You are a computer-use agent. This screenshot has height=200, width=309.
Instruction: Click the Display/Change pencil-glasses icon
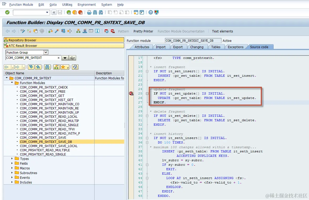click(23, 31)
